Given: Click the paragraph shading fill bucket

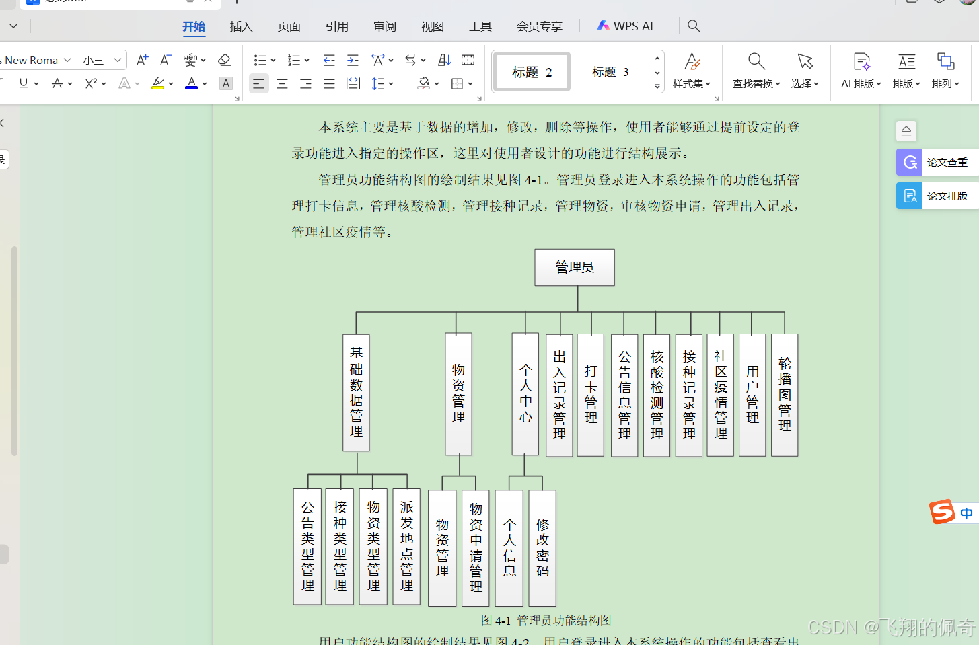Looking at the screenshot, I should coord(424,83).
